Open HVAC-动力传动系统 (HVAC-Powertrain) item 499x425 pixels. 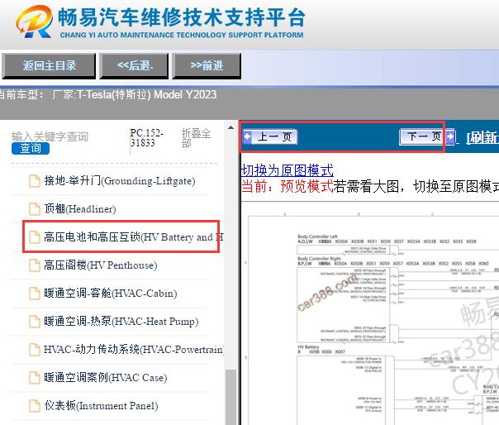pos(134,349)
